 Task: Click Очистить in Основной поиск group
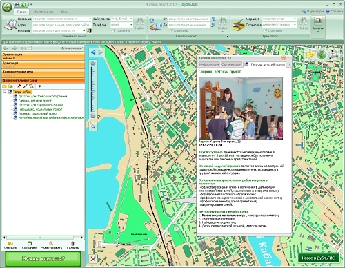(121, 31)
